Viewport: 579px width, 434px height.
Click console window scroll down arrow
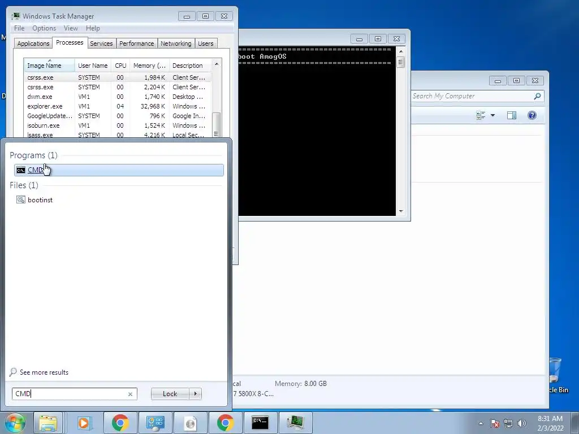click(x=401, y=211)
